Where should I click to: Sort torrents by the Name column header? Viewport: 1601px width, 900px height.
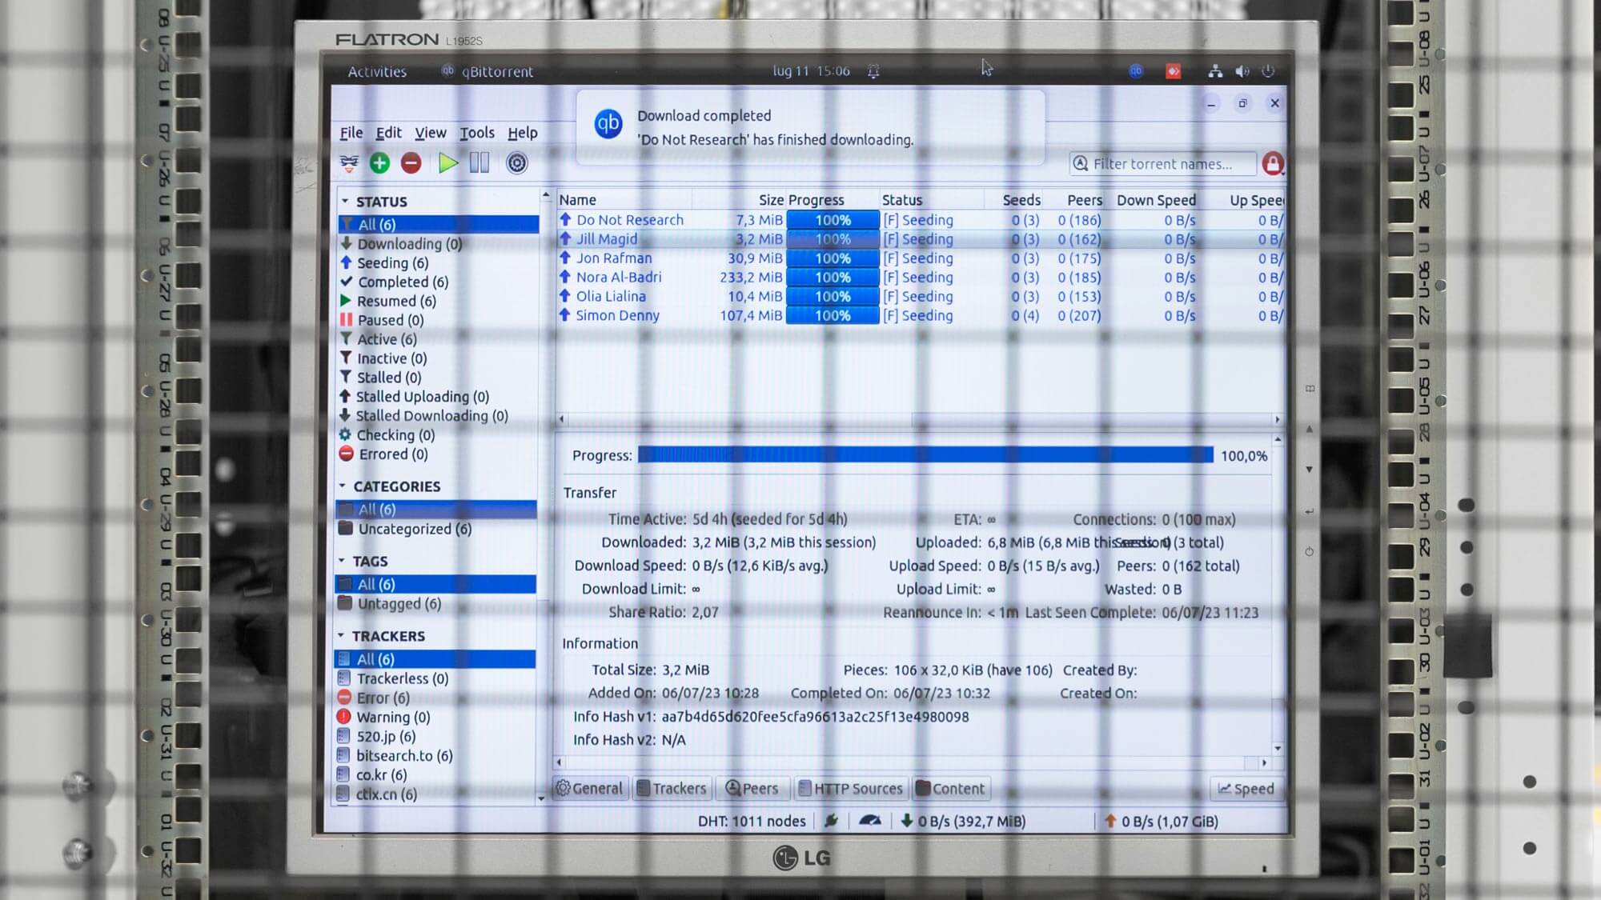click(x=624, y=200)
